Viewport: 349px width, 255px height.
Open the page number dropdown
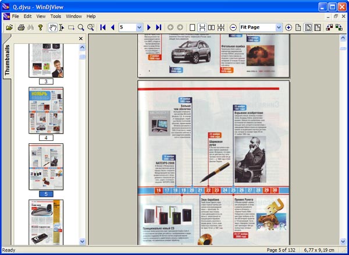(139, 27)
